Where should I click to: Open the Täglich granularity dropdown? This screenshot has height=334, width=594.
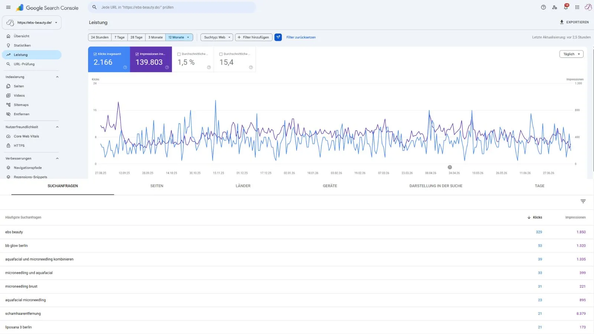pyautogui.click(x=571, y=54)
